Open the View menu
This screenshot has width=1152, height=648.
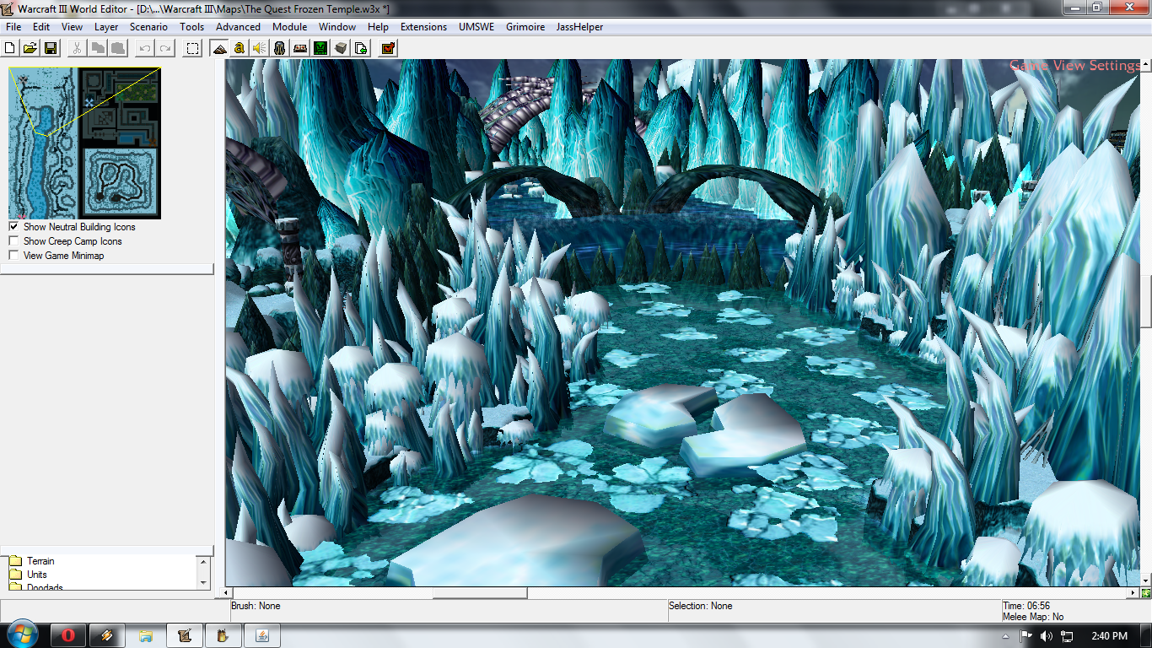[73, 27]
